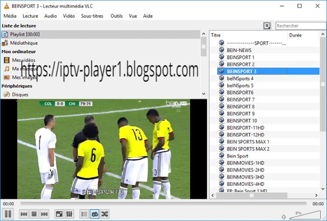
Task: Click sidebar scrollbar up arrow
Action: tap(204, 34)
